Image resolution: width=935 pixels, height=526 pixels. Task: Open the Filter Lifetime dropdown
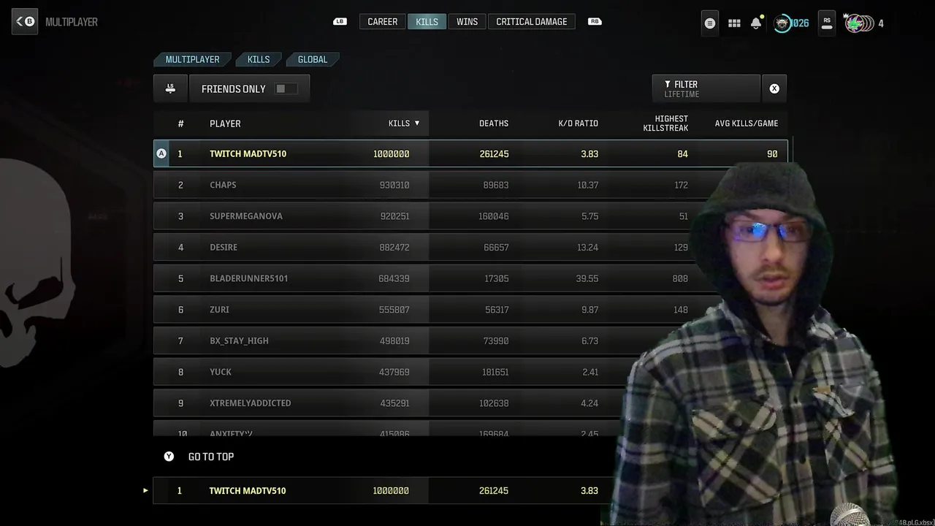(706, 88)
